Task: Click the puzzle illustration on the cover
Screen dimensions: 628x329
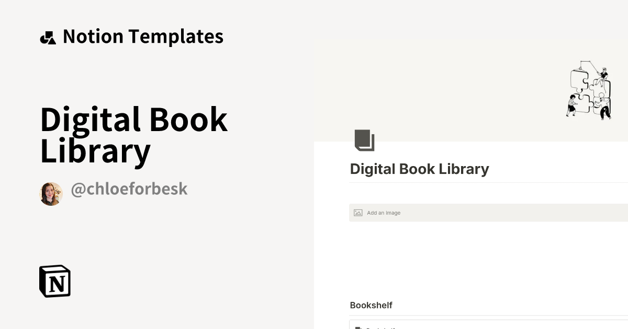Action: pyautogui.click(x=589, y=90)
